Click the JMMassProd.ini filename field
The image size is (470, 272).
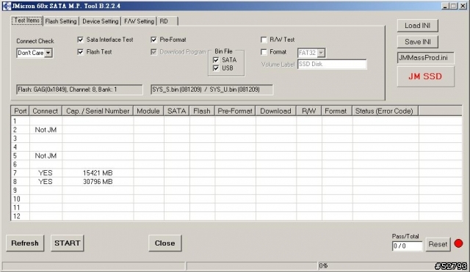[x=425, y=58]
